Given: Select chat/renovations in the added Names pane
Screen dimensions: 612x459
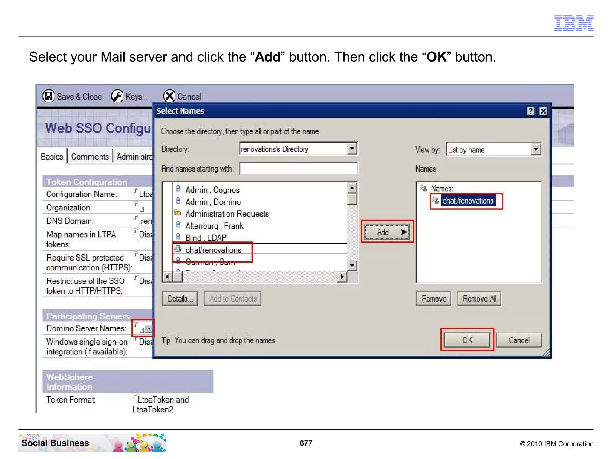Looking at the screenshot, I should [x=468, y=201].
